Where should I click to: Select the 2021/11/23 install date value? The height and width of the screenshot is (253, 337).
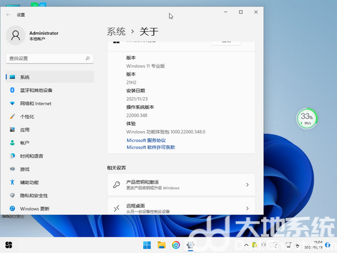pyautogui.click(x=137, y=99)
